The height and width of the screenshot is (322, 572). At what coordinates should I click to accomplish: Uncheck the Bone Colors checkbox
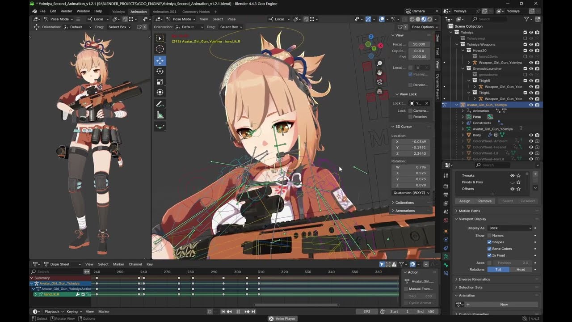click(489, 249)
